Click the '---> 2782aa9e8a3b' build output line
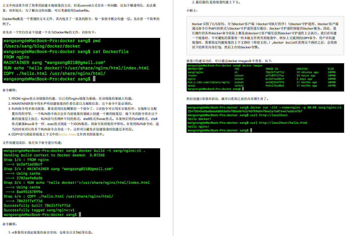345x236 pixels. (24, 178)
